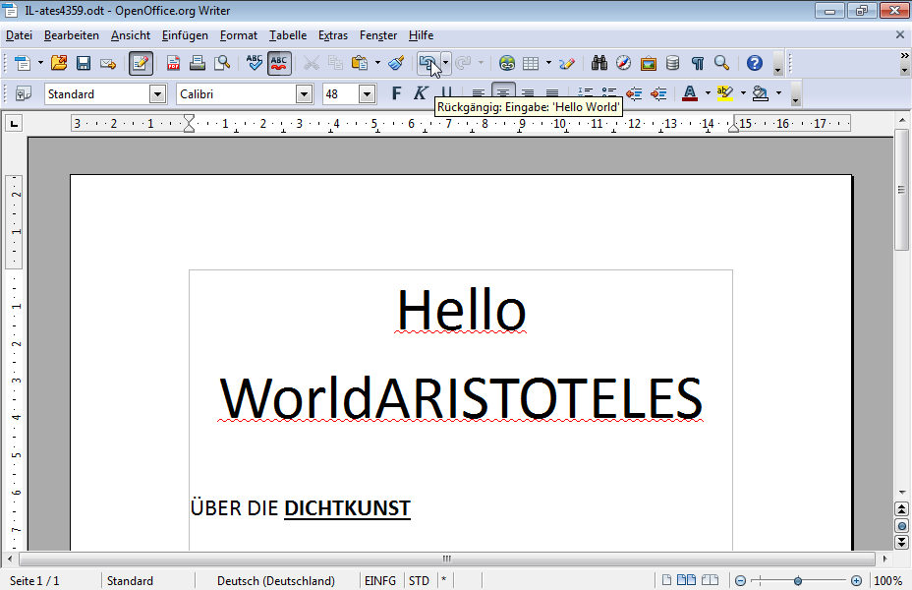Image resolution: width=912 pixels, height=590 pixels.
Task: Toggle STD selection mode in status bar
Action: coord(419,581)
